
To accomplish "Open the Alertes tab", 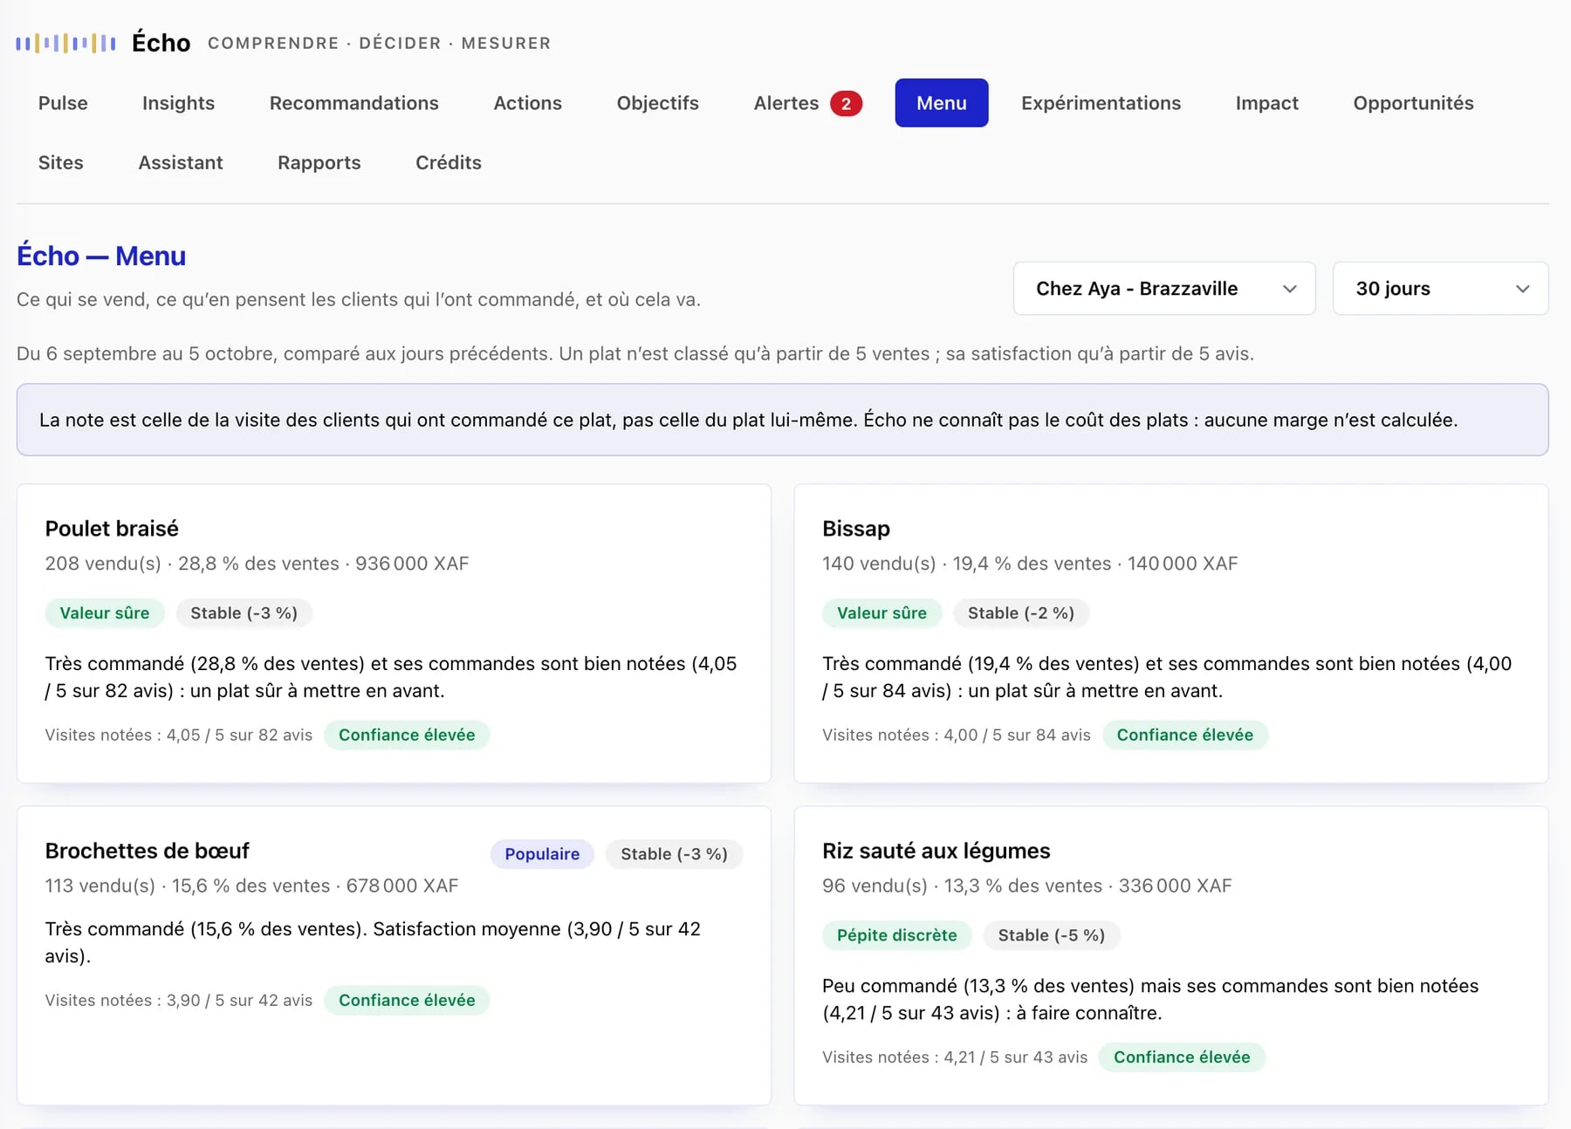I will click(807, 103).
